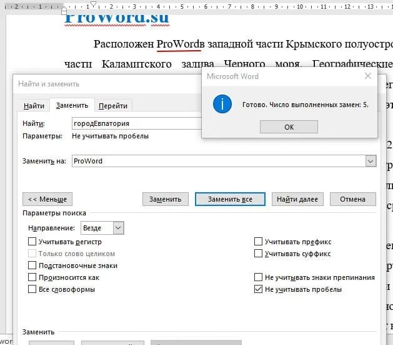Open the Направление dropdown showing Везде
The image size is (393, 345).
click(102, 228)
